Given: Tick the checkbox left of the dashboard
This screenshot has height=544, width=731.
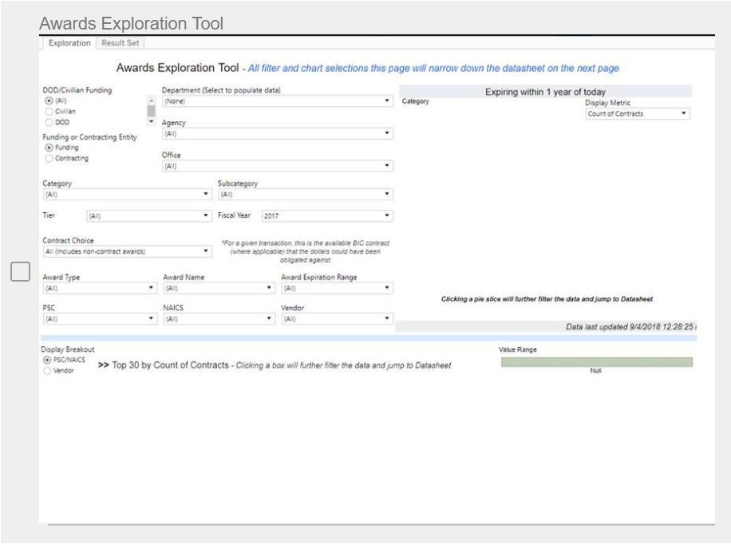Looking at the screenshot, I should coord(20,271).
